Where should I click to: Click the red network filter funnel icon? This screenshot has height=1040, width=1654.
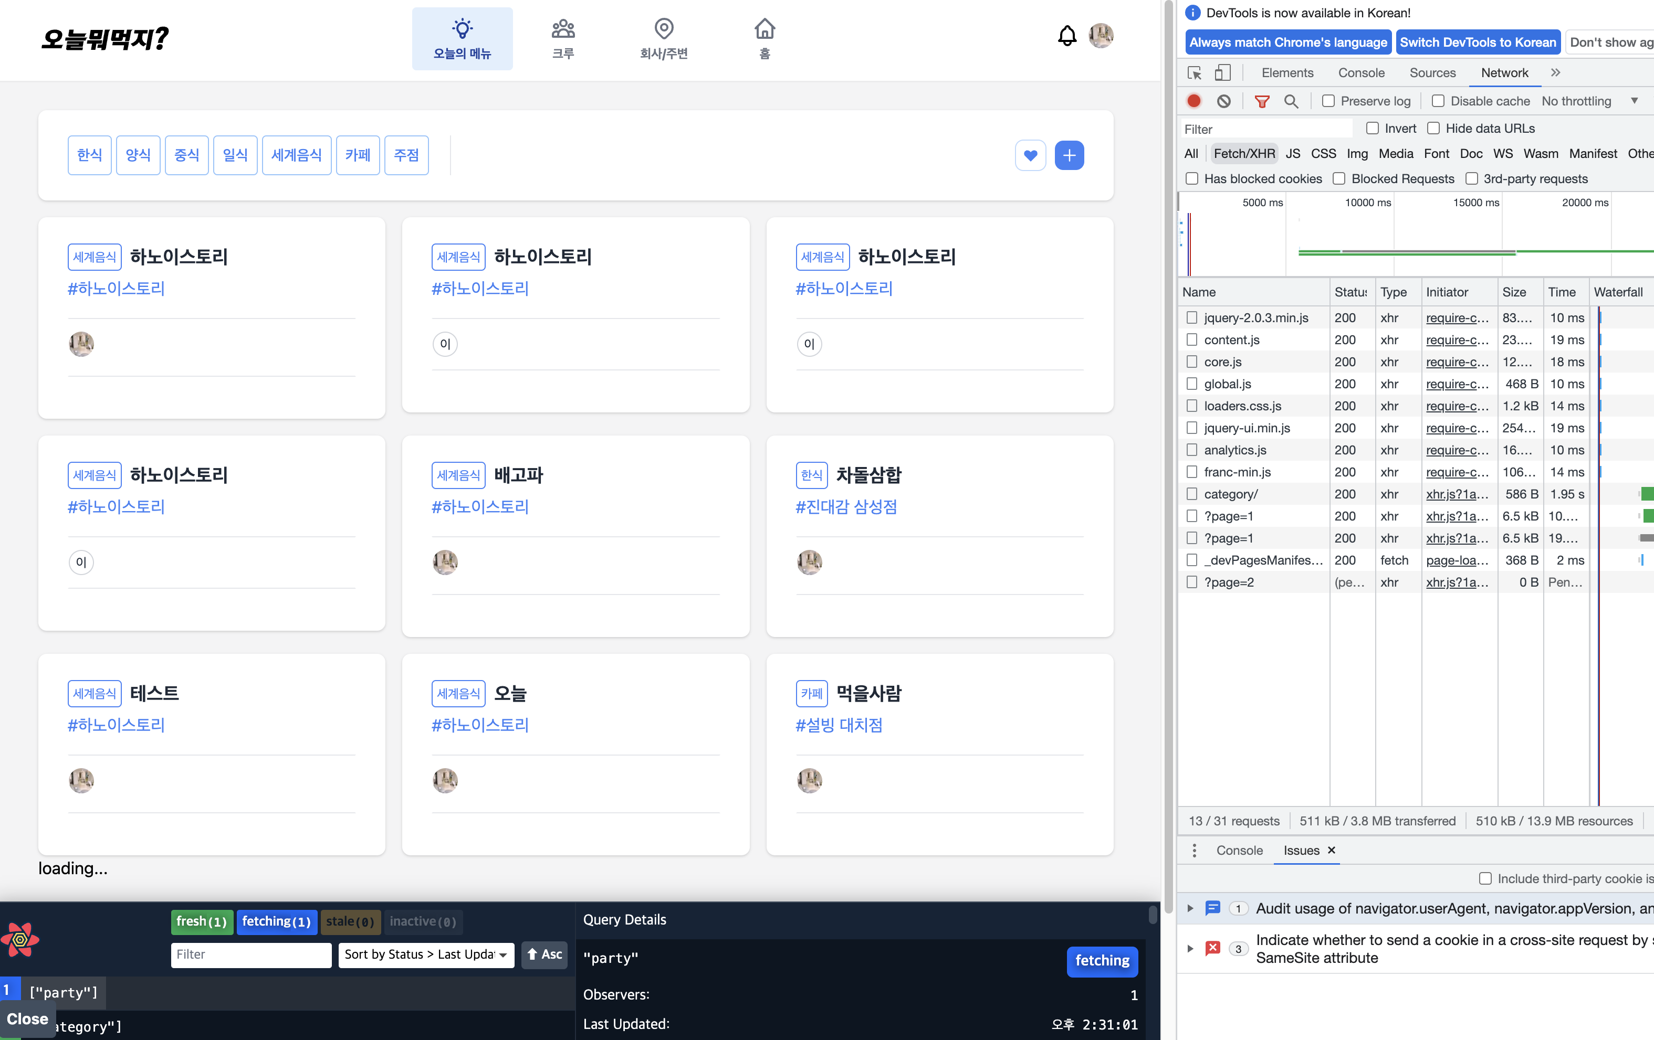pos(1261,101)
